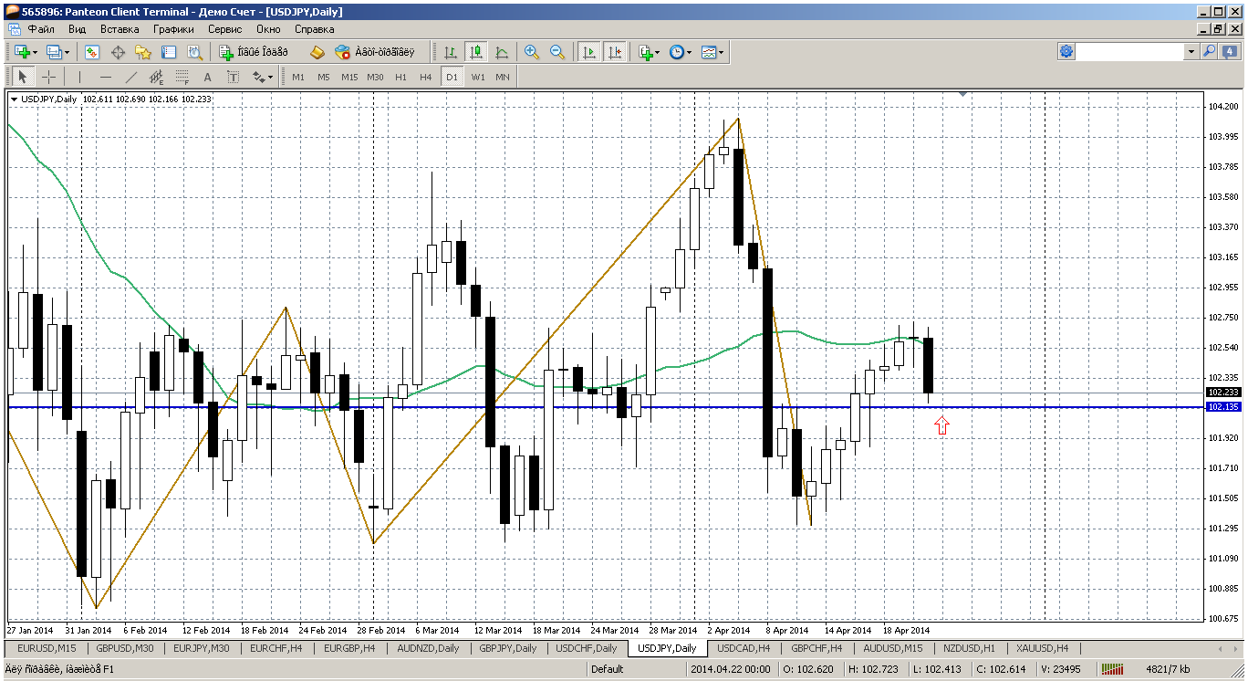Switch to W1 timeframe

tap(478, 77)
